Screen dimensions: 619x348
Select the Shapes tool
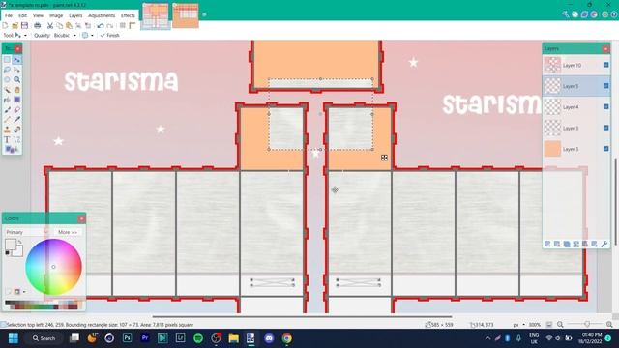coord(10,149)
